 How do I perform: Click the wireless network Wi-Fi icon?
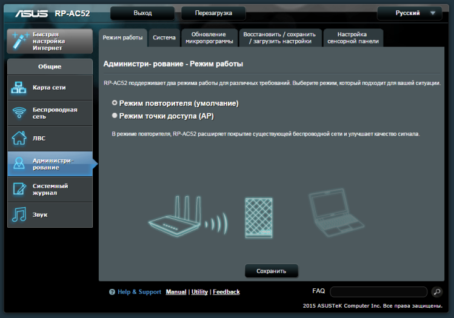[19, 113]
